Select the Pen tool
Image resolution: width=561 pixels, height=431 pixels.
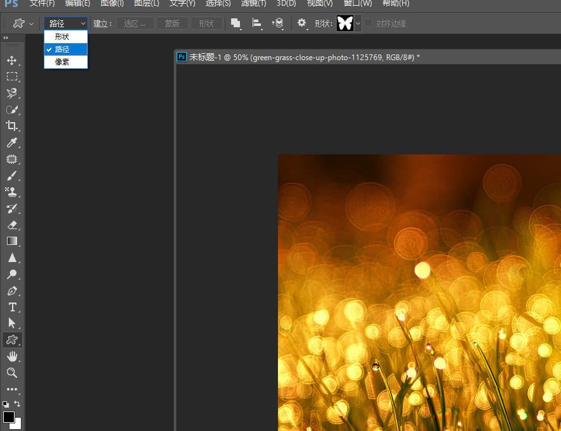pyautogui.click(x=11, y=291)
